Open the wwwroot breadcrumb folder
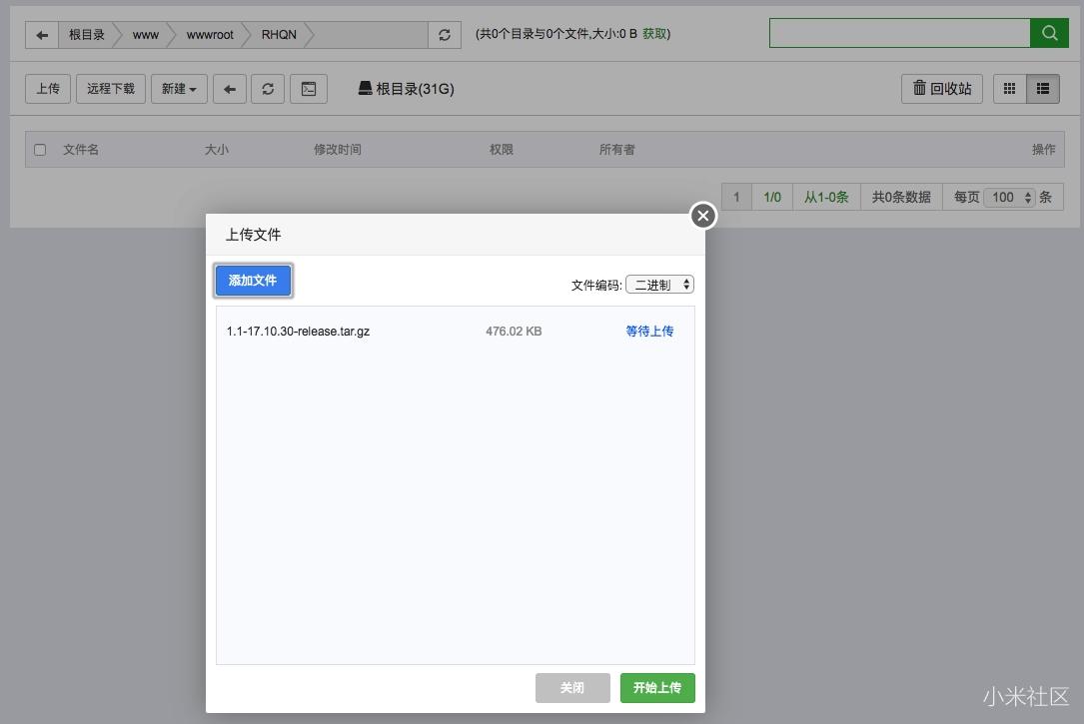Image resolution: width=1084 pixels, height=724 pixels. click(208, 34)
